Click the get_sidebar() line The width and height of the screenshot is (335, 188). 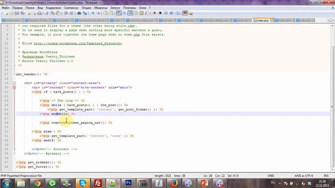39,162
